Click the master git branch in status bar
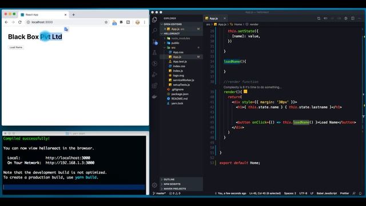Viewport: 366px width, 206px height. pyautogui.click(x=159, y=193)
